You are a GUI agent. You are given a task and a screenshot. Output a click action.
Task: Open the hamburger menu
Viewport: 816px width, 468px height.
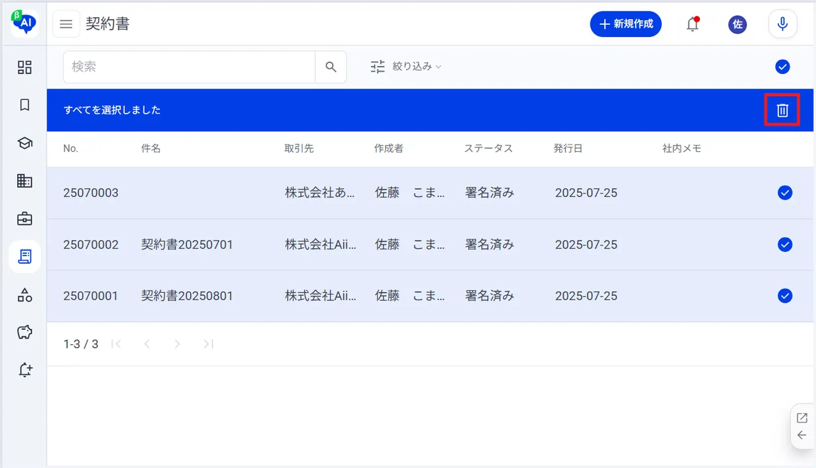(66, 24)
